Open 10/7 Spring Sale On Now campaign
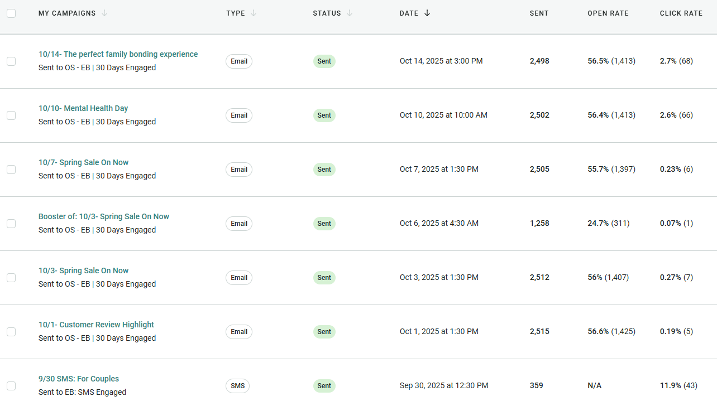This screenshot has height=406, width=717. (83, 162)
